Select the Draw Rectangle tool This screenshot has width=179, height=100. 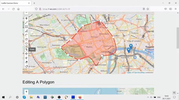tap(26, 27)
